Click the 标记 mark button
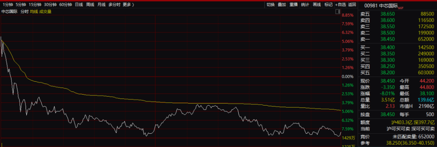437x147 pixels. 328,4
